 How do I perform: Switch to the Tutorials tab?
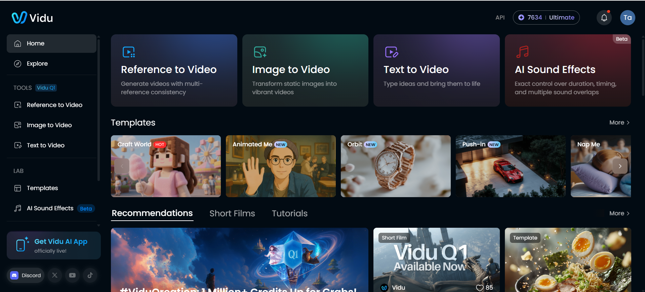289,213
